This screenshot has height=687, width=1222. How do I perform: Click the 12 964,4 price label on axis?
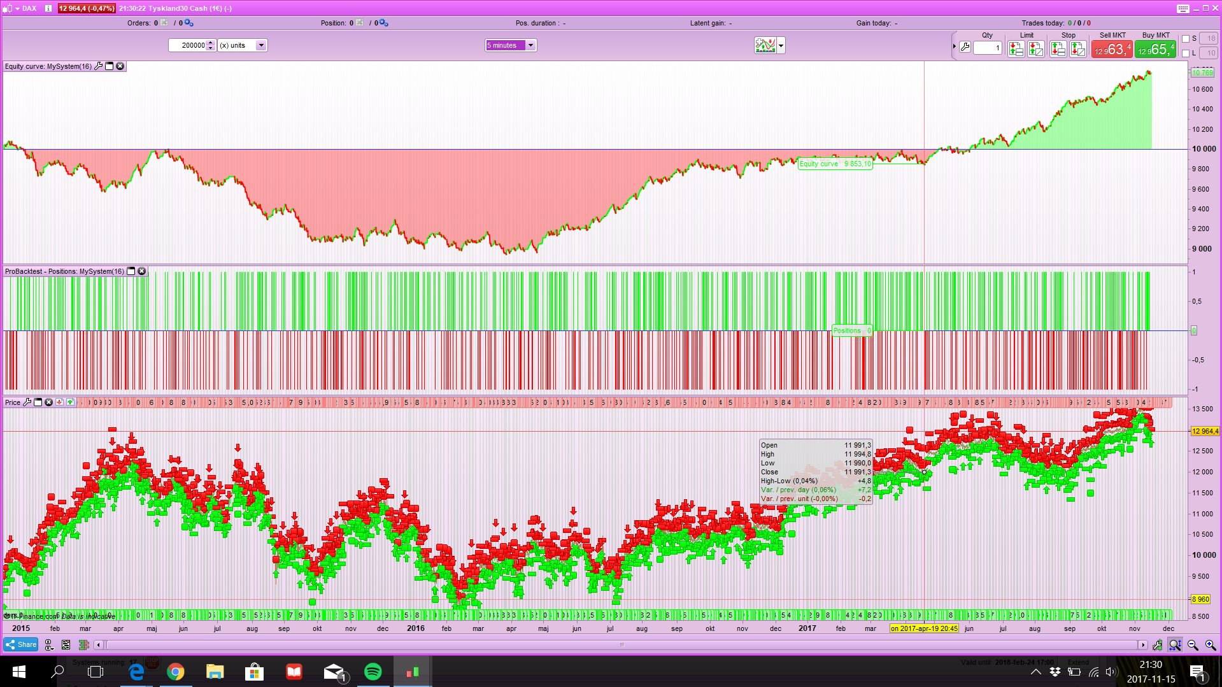[1205, 431]
